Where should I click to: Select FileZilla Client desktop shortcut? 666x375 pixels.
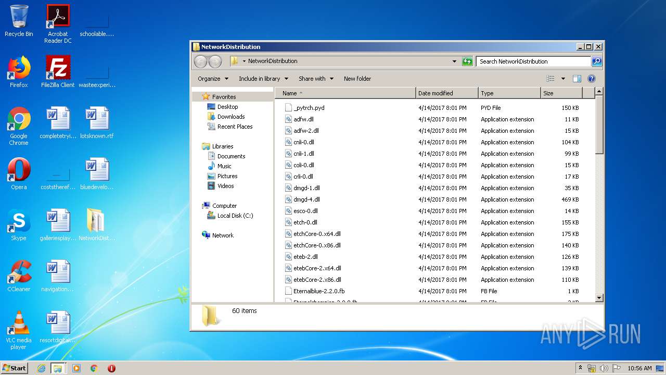coord(58,72)
